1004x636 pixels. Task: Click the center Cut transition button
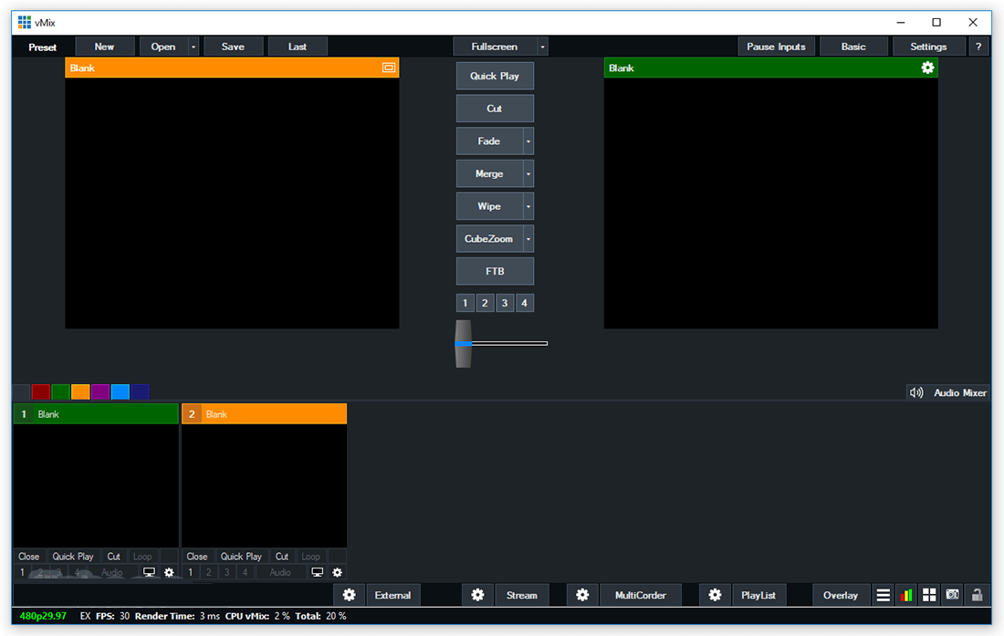coord(495,109)
